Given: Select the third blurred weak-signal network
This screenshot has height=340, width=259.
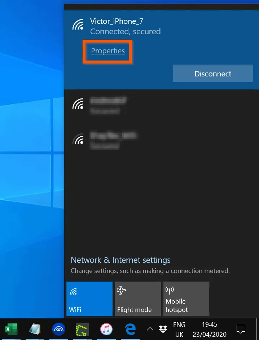Looking at the screenshot, I should tap(108, 140).
